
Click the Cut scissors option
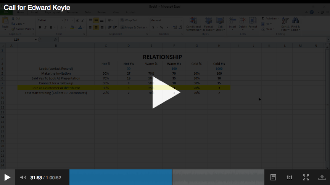(16, 19)
